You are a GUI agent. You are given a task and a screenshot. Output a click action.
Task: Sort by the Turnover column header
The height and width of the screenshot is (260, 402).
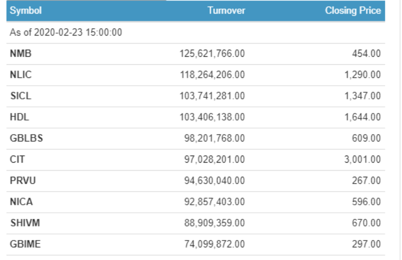[x=227, y=11]
